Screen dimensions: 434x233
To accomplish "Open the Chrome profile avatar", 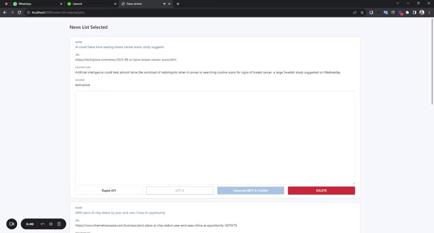I will (x=422, y=13).
